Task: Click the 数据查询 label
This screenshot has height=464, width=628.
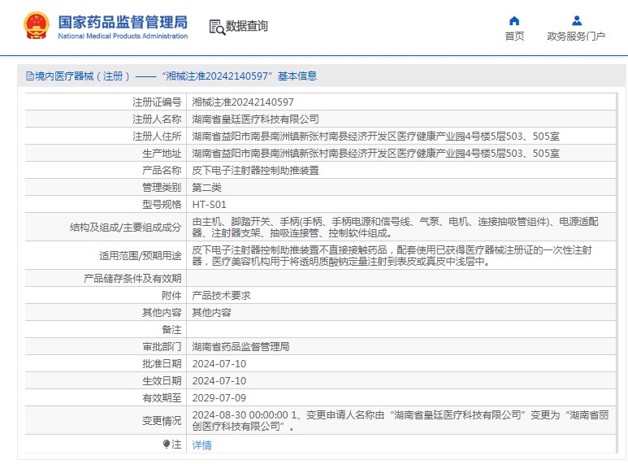Action: (246, 26)
